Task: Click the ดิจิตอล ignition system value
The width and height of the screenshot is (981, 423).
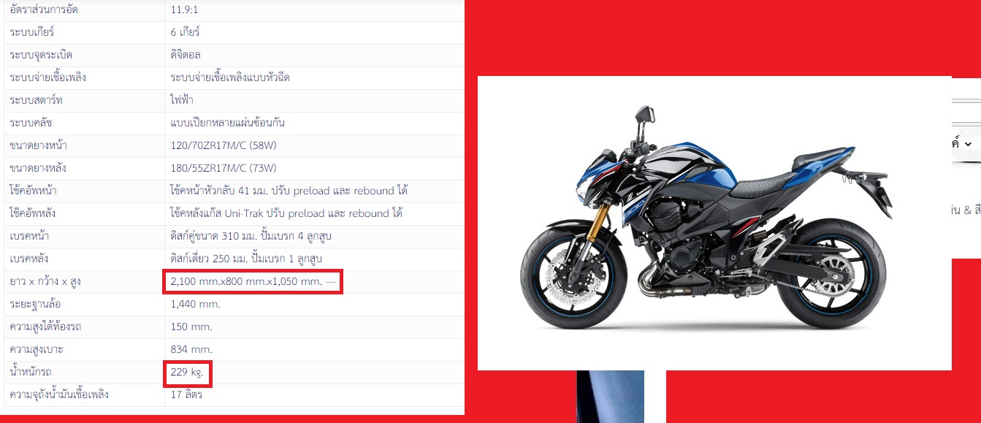Action: tap(186, 56)
